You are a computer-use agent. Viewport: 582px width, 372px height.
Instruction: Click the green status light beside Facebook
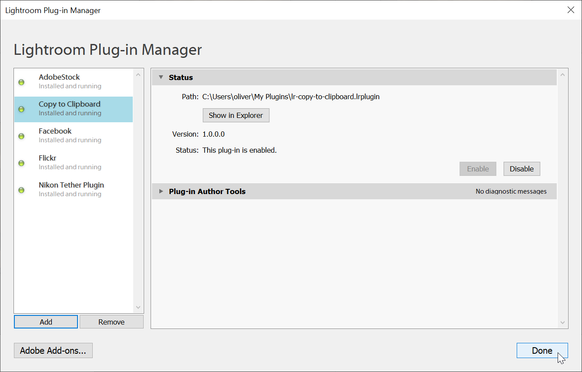[21, 136]
